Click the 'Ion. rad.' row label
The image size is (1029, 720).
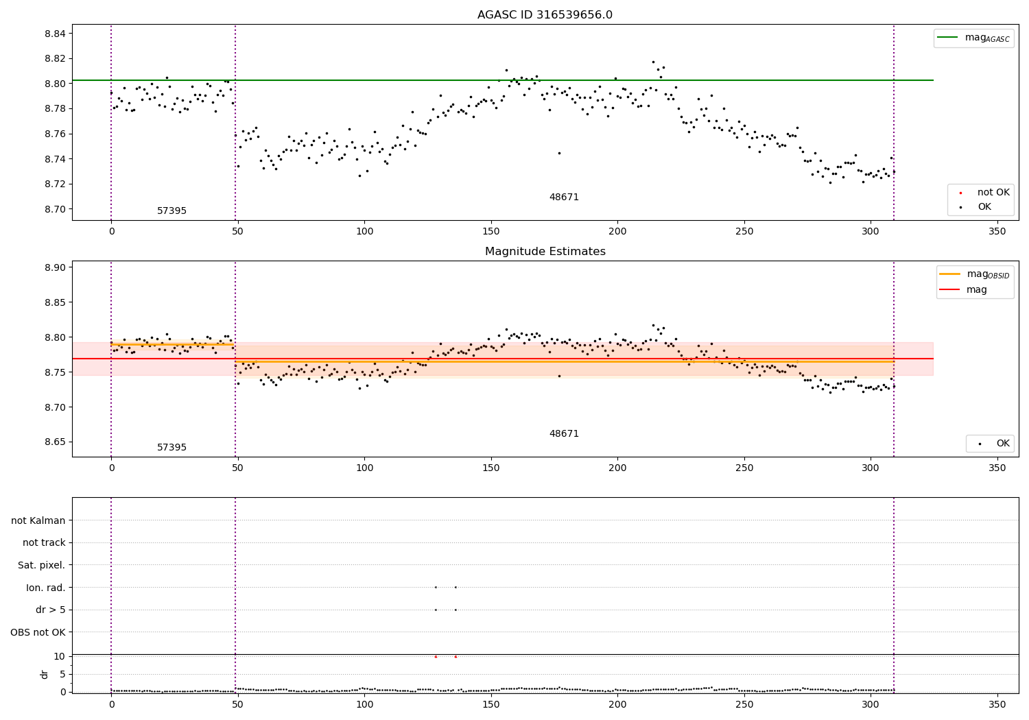(46, 588)
